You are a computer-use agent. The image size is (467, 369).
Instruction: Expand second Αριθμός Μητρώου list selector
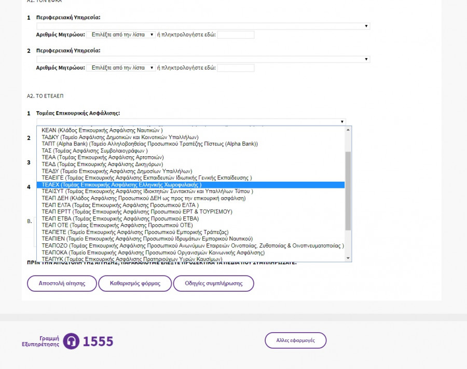coord(121,68)
